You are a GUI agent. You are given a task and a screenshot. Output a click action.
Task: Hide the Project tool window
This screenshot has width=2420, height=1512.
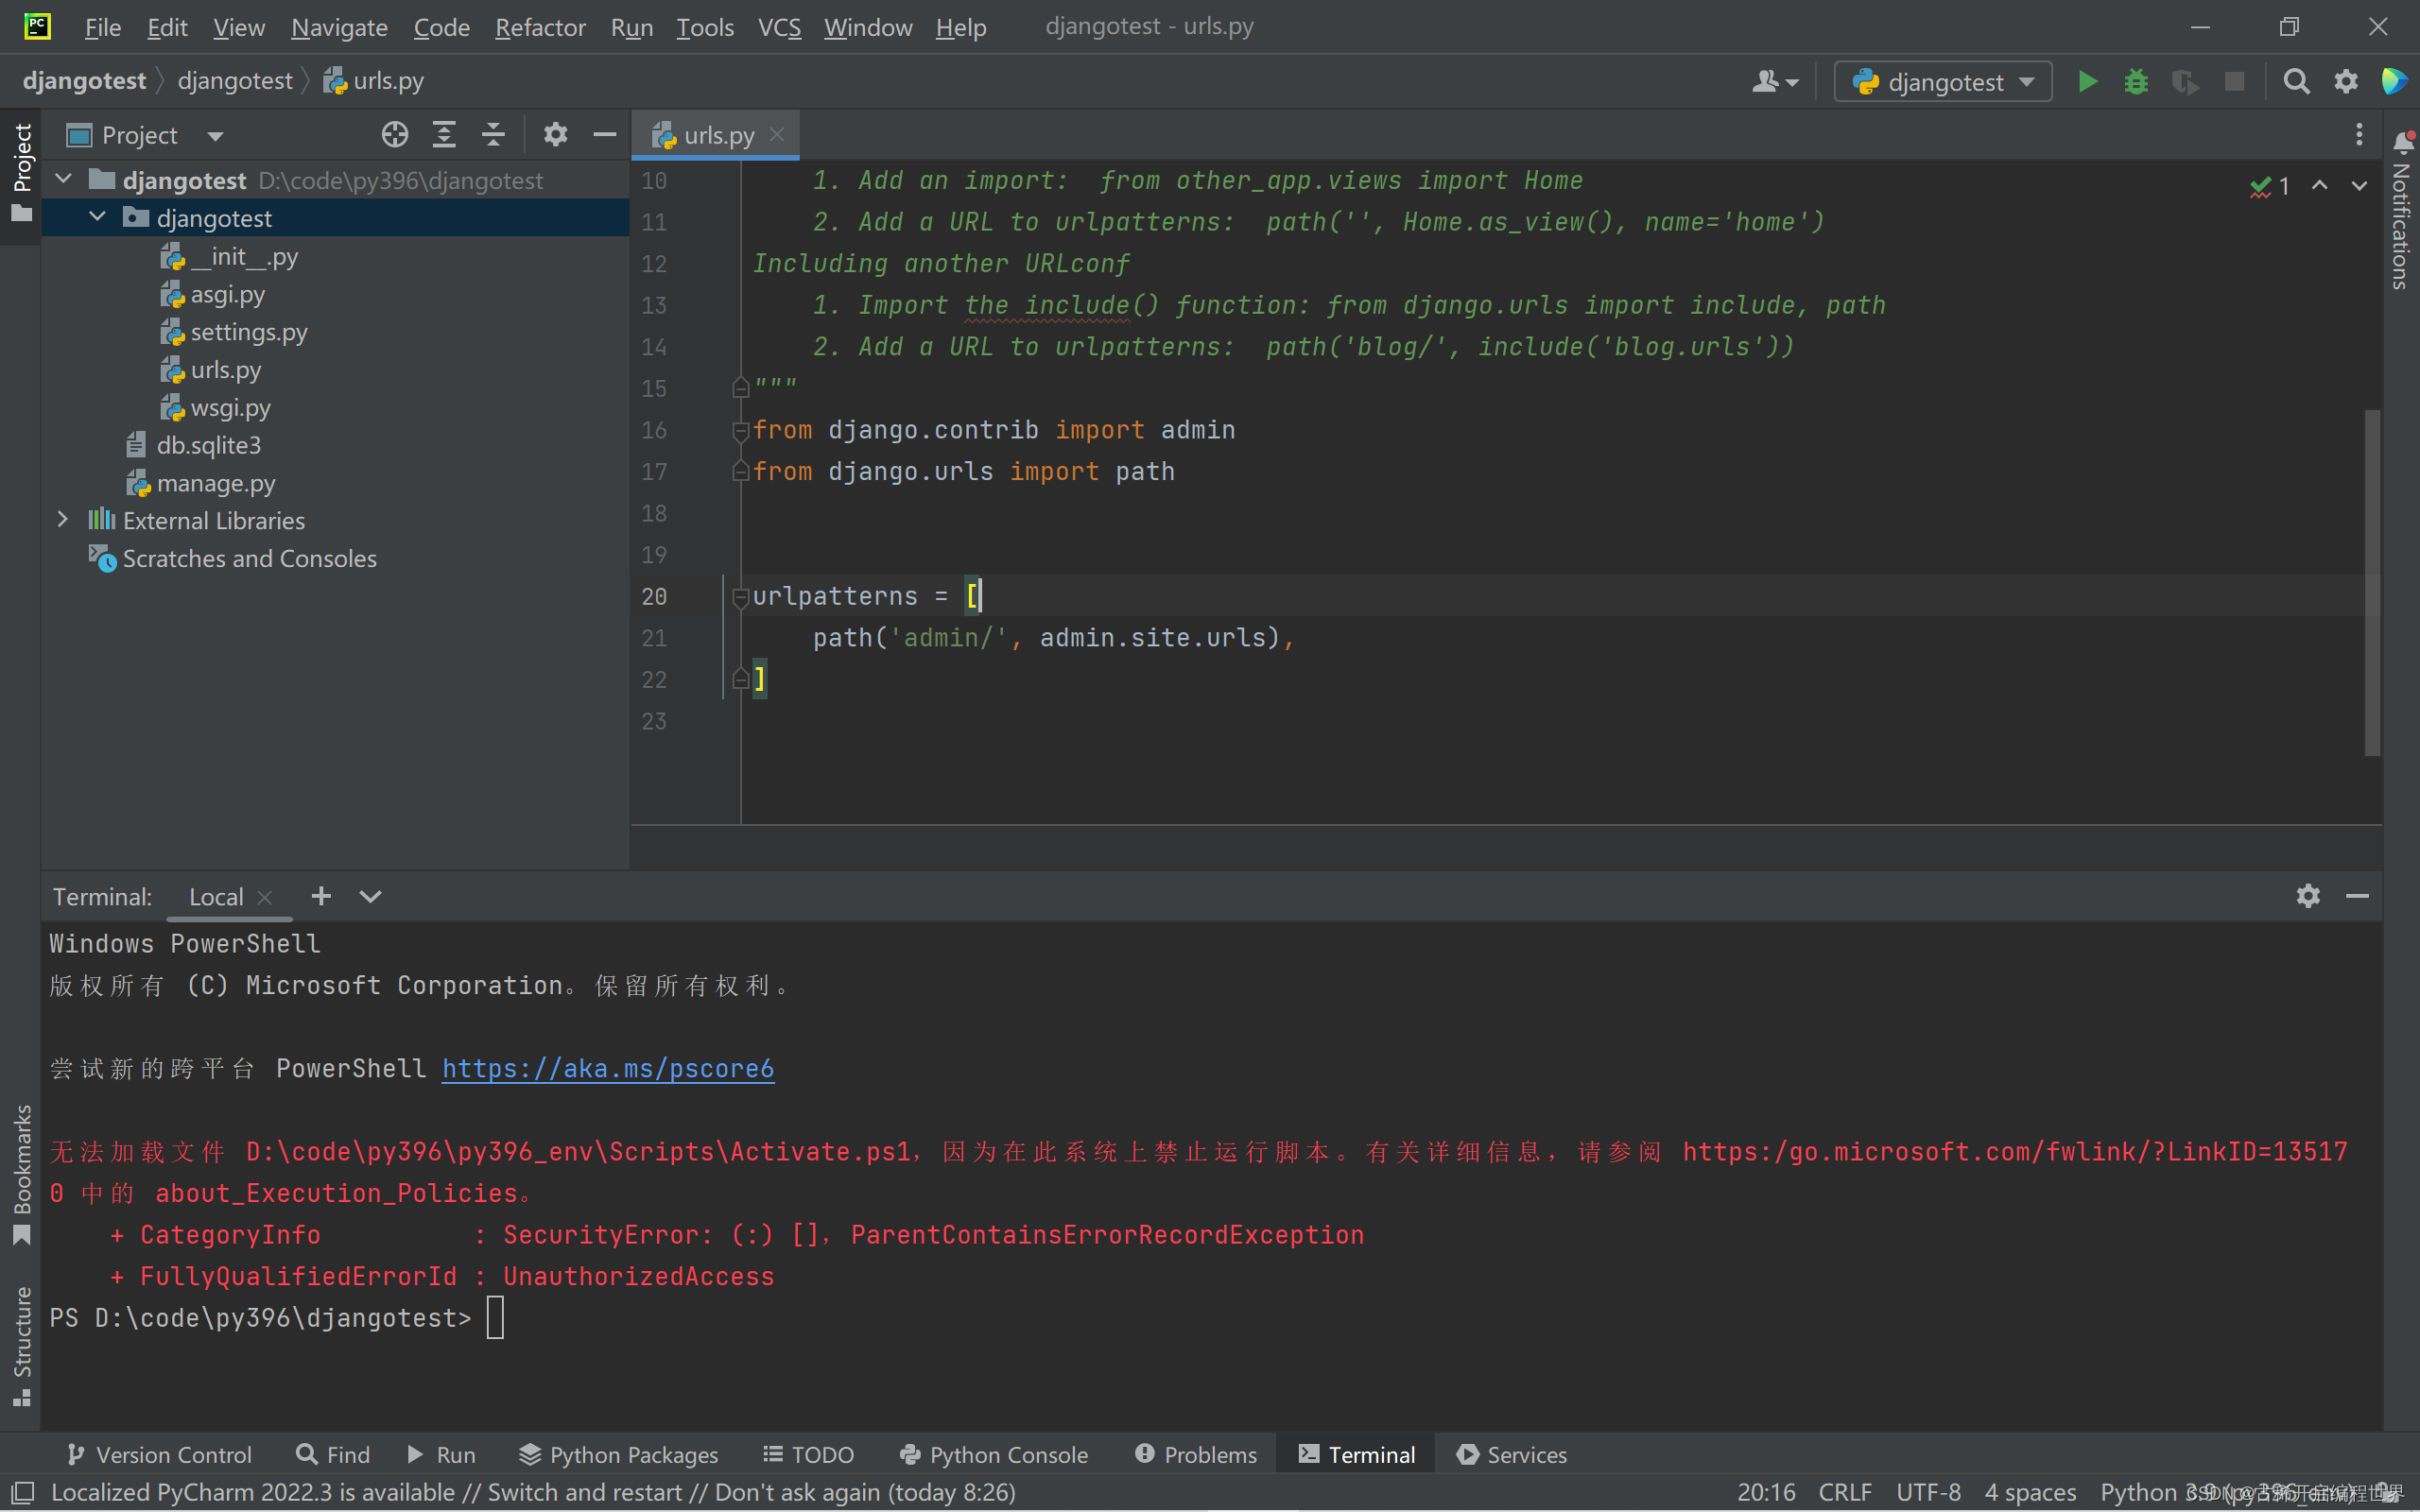coord(604,134)
